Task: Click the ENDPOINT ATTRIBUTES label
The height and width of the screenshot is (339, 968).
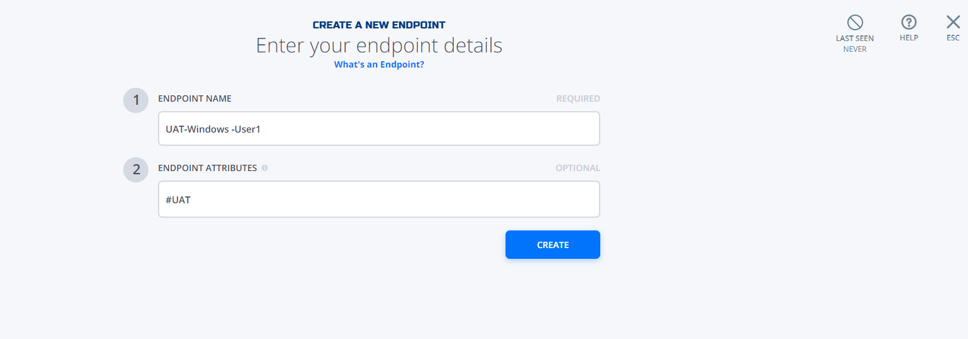Action: click(x=207, y=168)
